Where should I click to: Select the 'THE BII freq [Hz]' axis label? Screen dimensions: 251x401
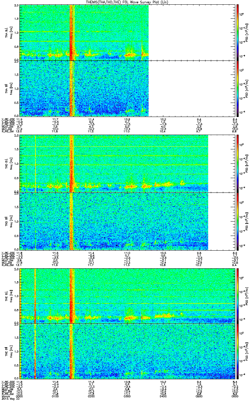(x=8, y=352)
